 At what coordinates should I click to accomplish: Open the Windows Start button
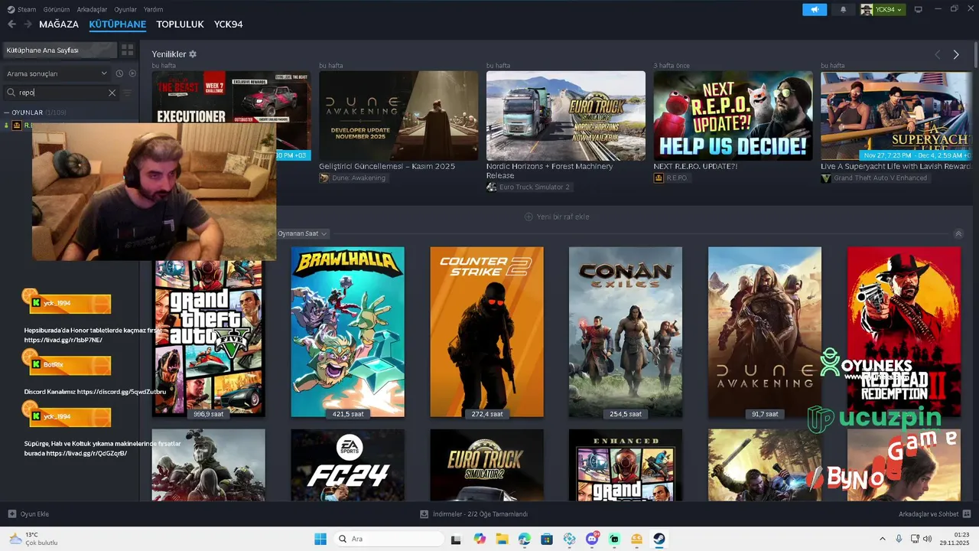320,539
